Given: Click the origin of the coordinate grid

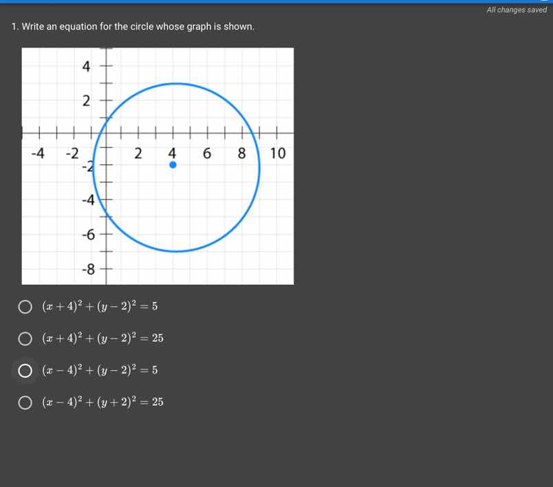Looking at the screenshot, I should click(105, 133).
